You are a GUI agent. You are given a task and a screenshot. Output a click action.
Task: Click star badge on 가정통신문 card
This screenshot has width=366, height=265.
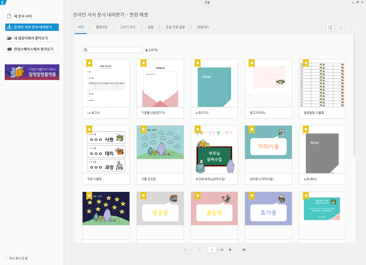[143, 63]
